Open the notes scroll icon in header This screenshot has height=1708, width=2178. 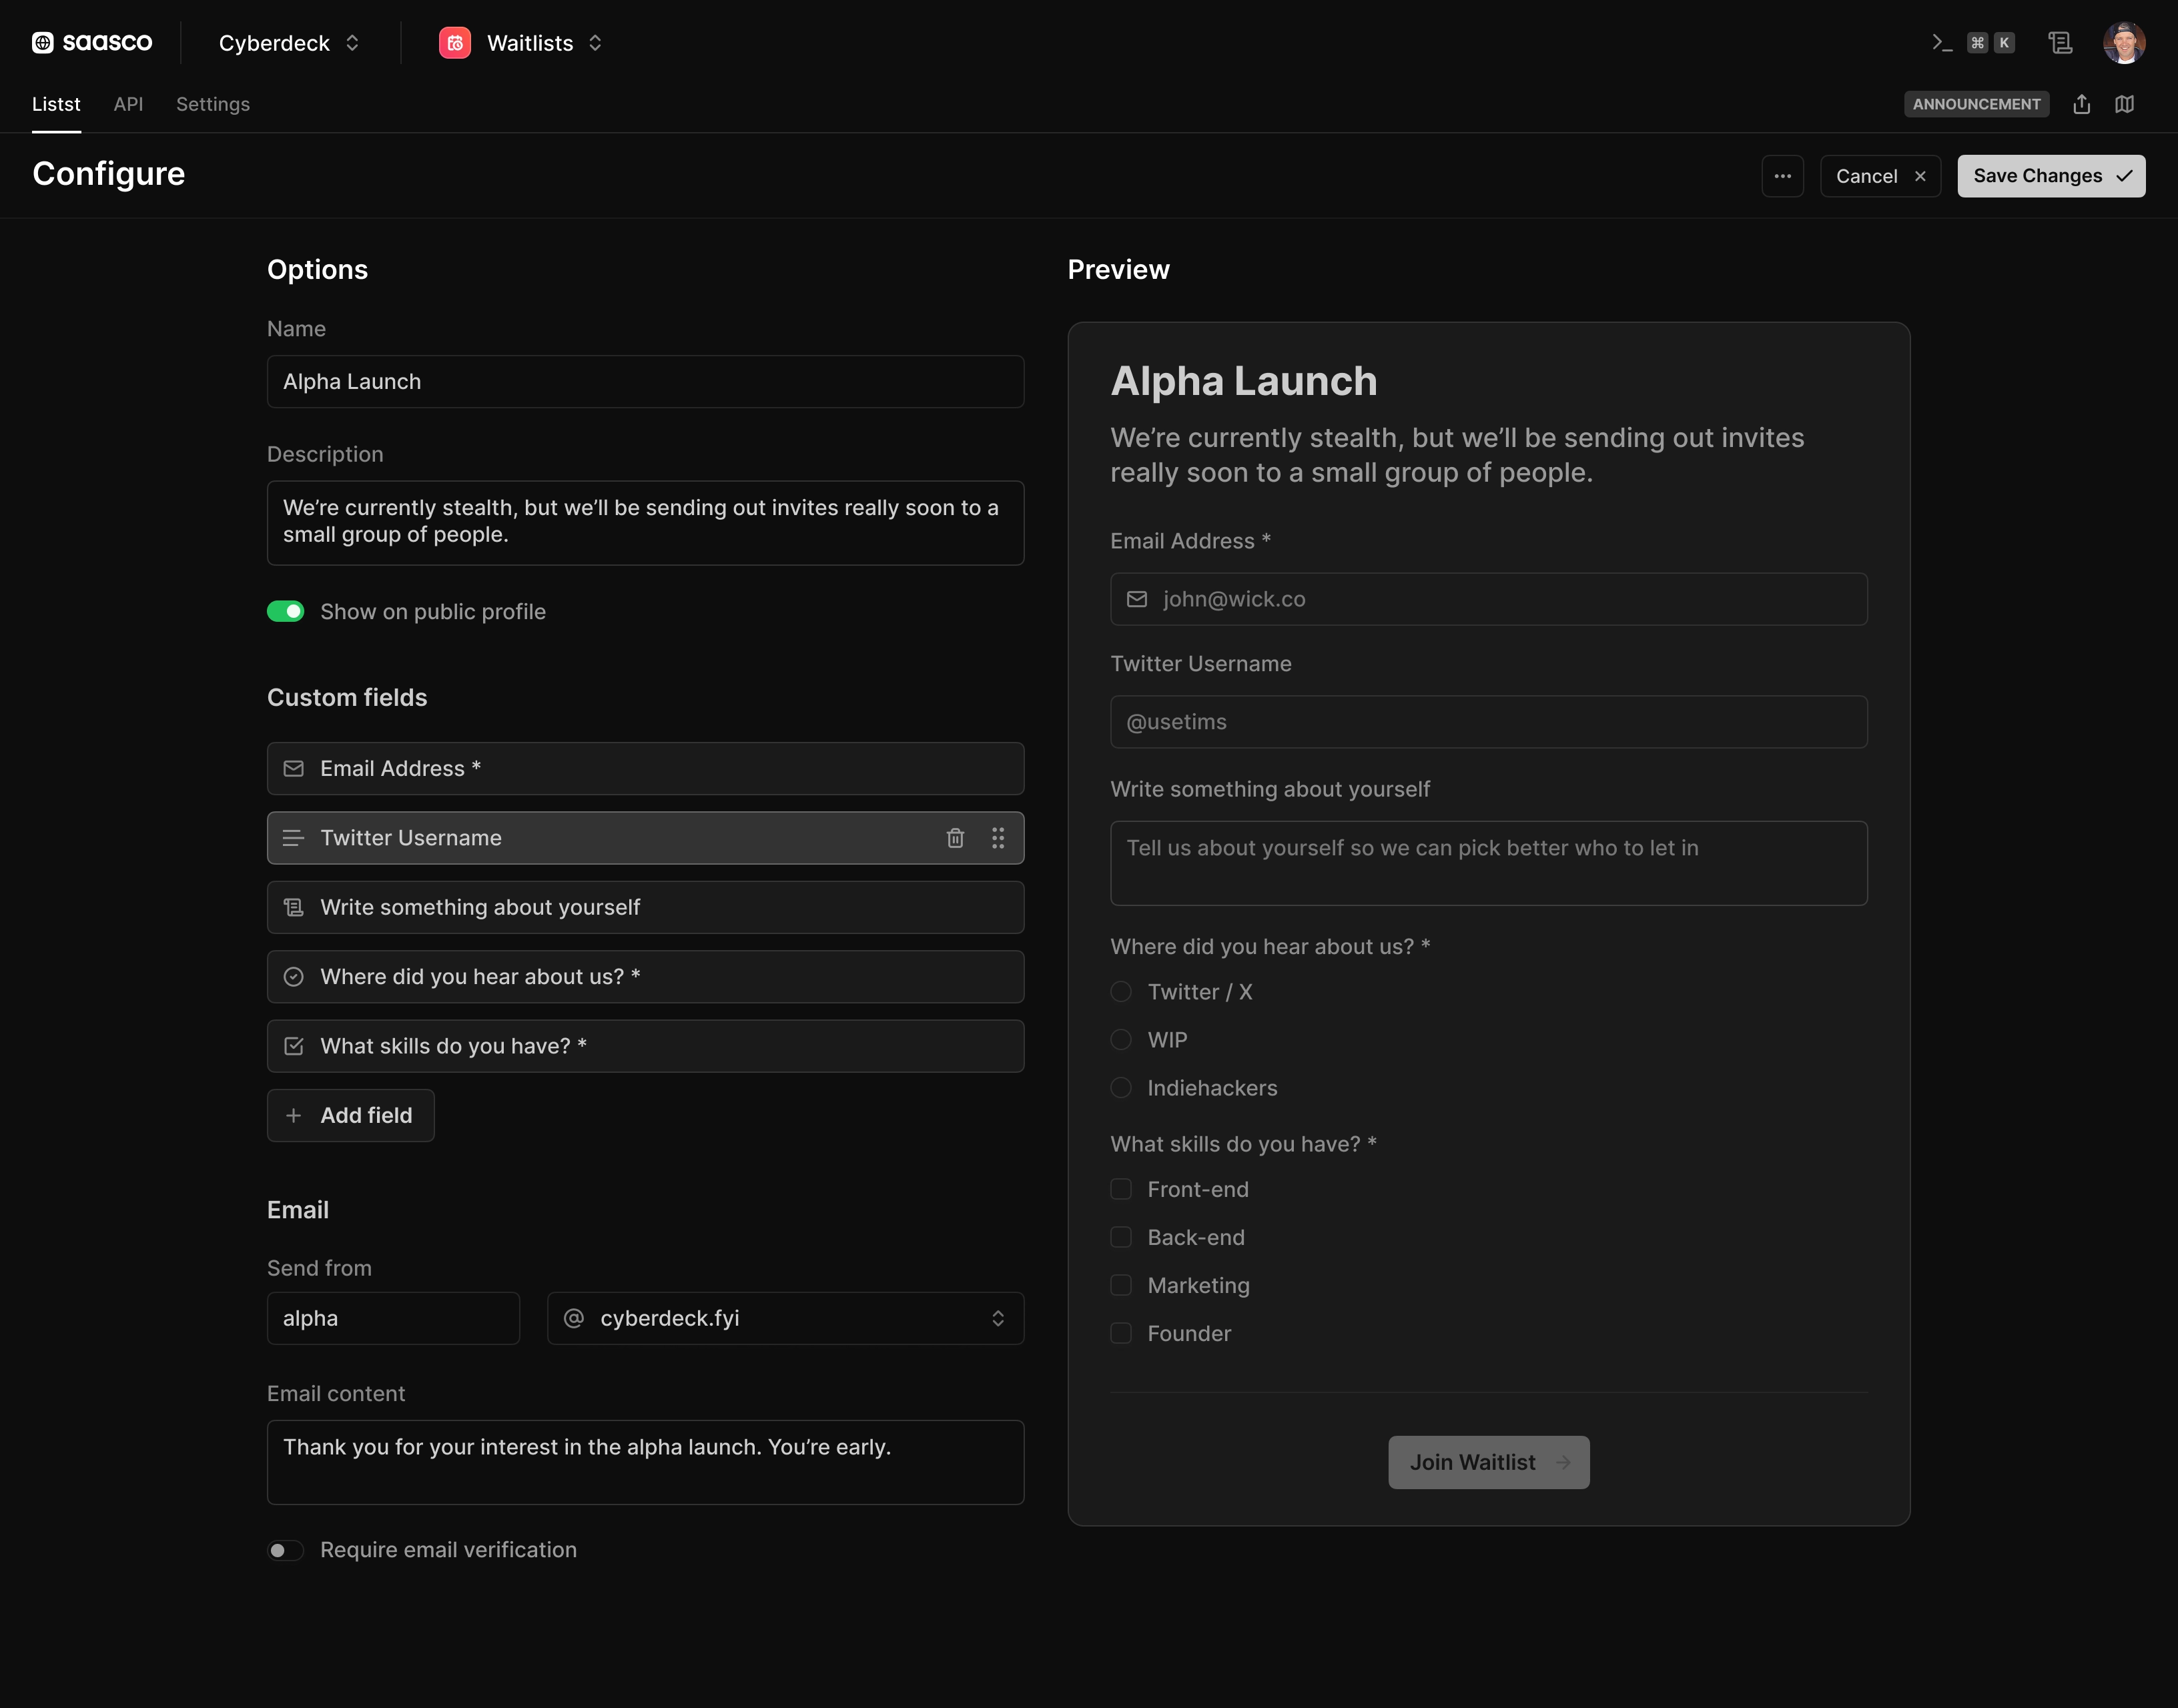tap(2060, 42)
